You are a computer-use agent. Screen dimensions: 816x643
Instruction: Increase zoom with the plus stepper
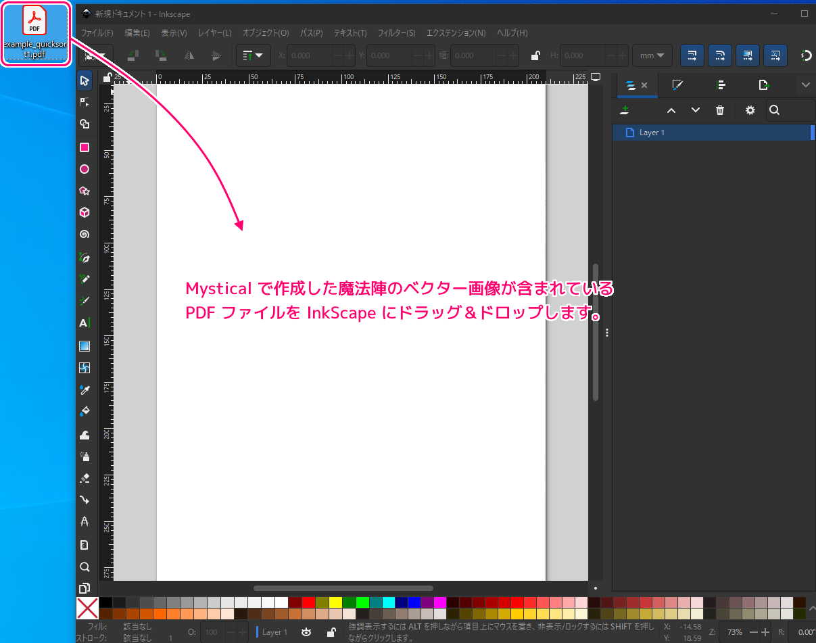(x=765, y=632)
